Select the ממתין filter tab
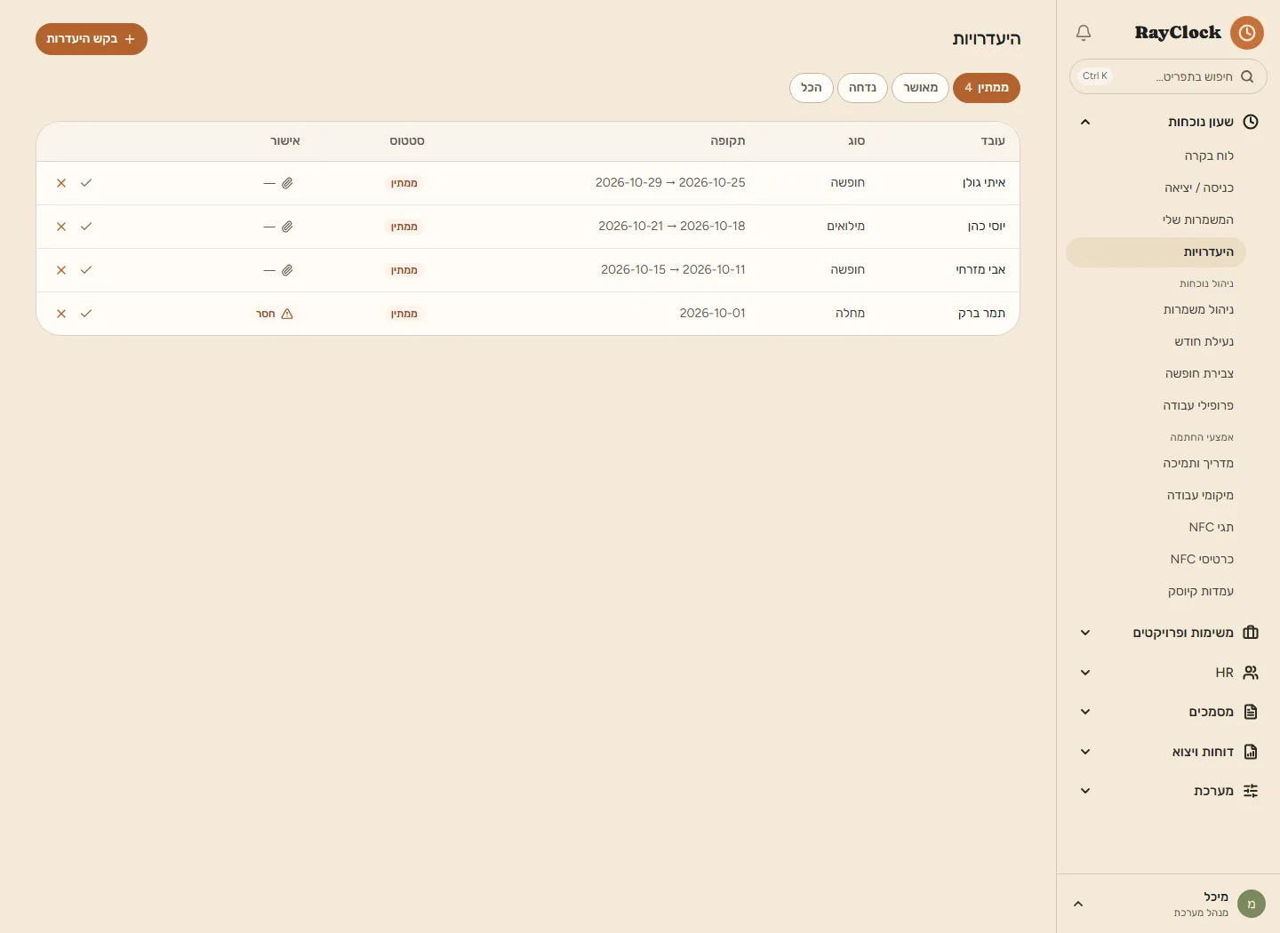Viewport: 1280px width, 933px height. (987, 88)
